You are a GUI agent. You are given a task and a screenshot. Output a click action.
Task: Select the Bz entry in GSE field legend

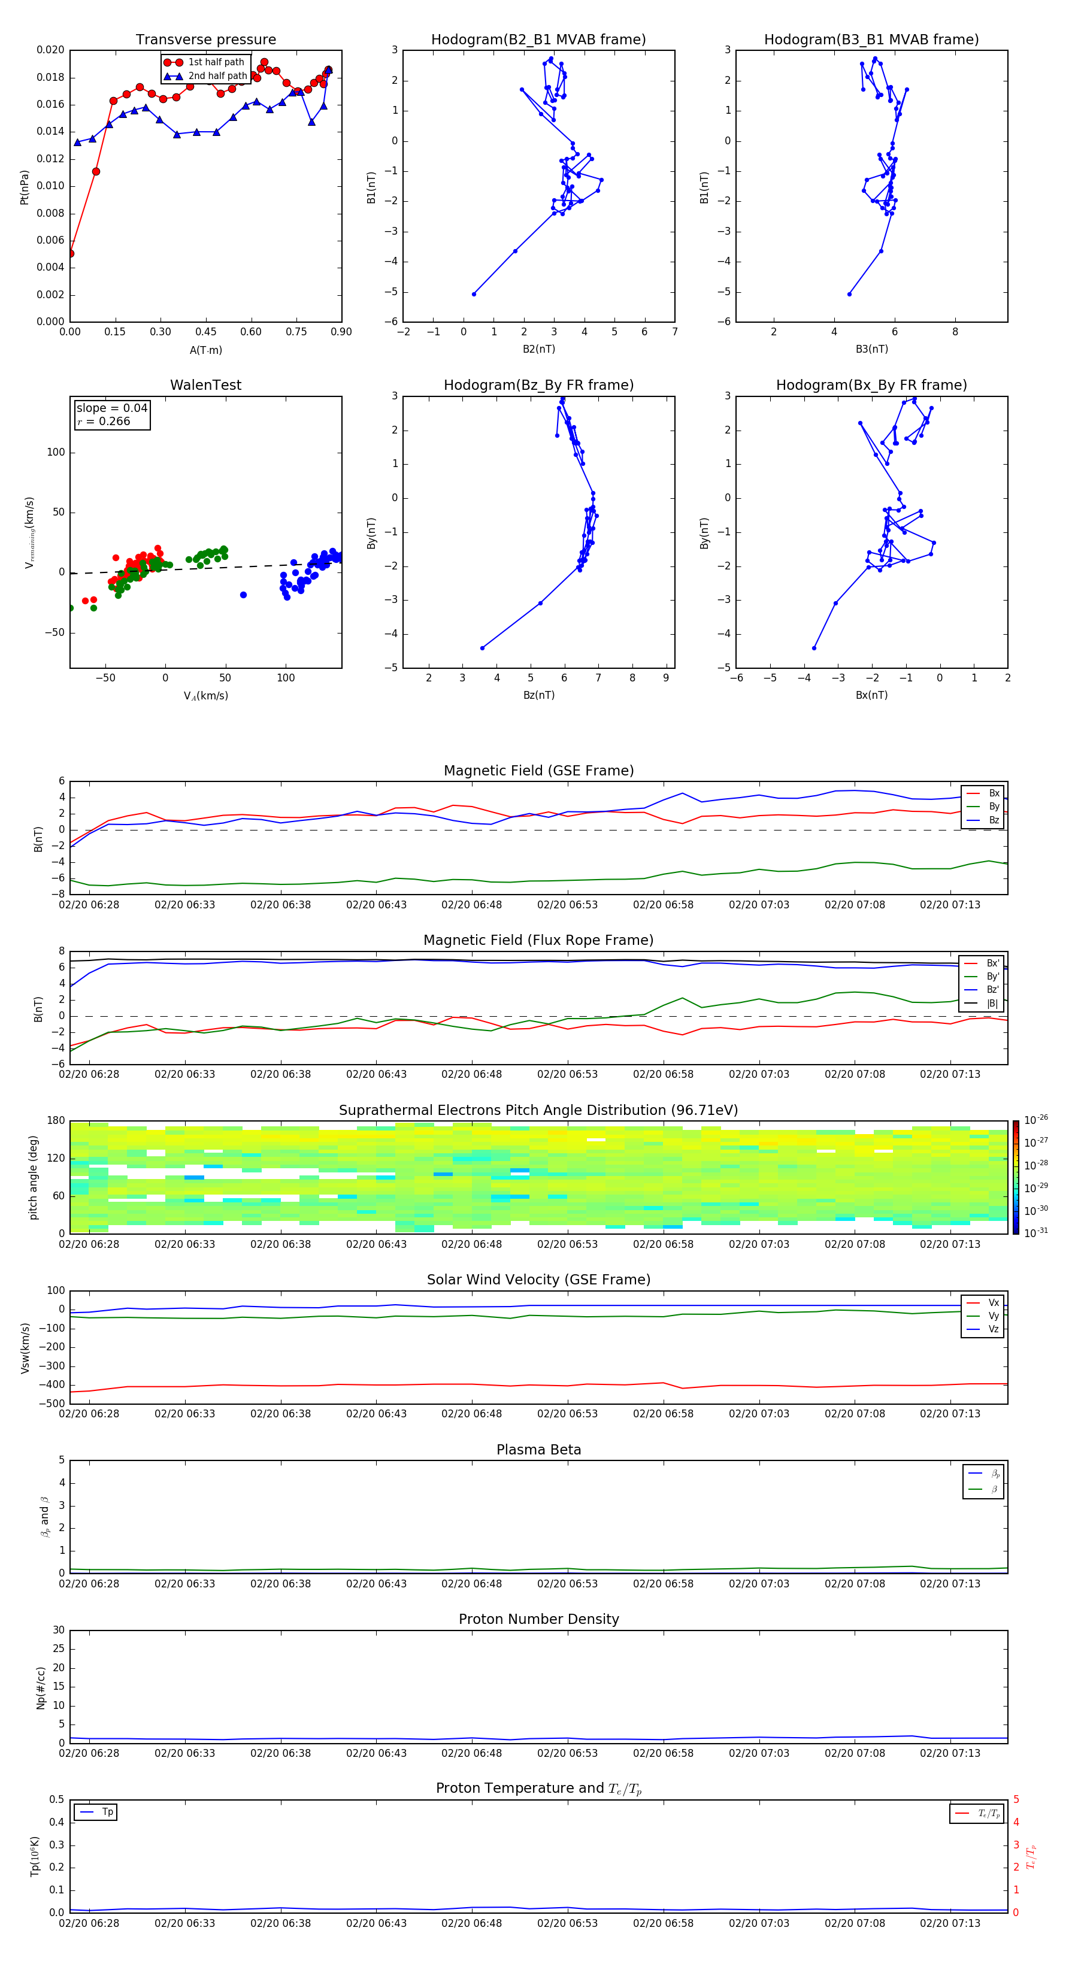tap(983, 820)
